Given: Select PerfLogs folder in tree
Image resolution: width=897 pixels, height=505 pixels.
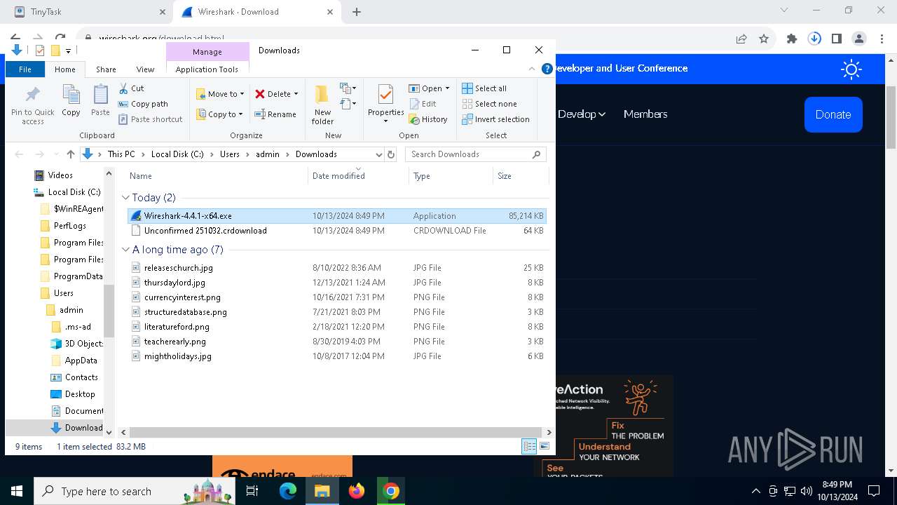Looking at the screenshot, I should (63, 226).
